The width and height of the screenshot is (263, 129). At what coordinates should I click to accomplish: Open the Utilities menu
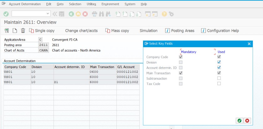point(91,4)
